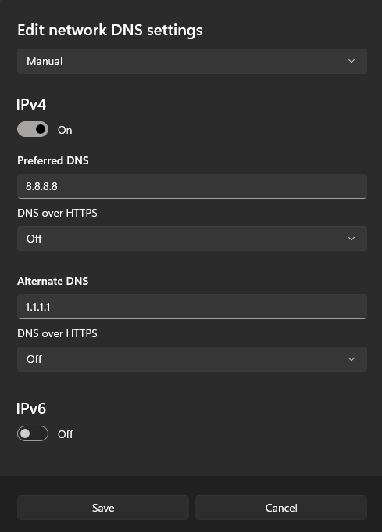The width and height of the screenshot is (382, 532).
Task: Click the Preferred DNS label
Action: pyautogui.click(x=53, y=160)
